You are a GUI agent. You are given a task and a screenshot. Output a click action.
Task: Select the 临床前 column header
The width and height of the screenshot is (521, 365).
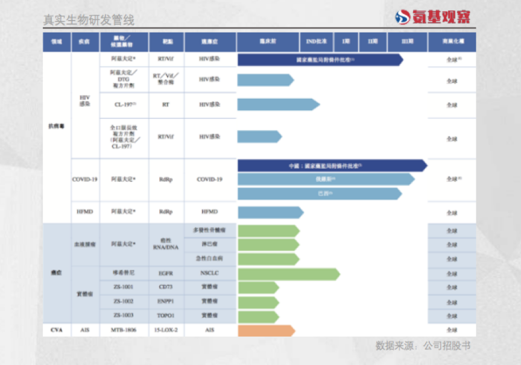(268, 42)
